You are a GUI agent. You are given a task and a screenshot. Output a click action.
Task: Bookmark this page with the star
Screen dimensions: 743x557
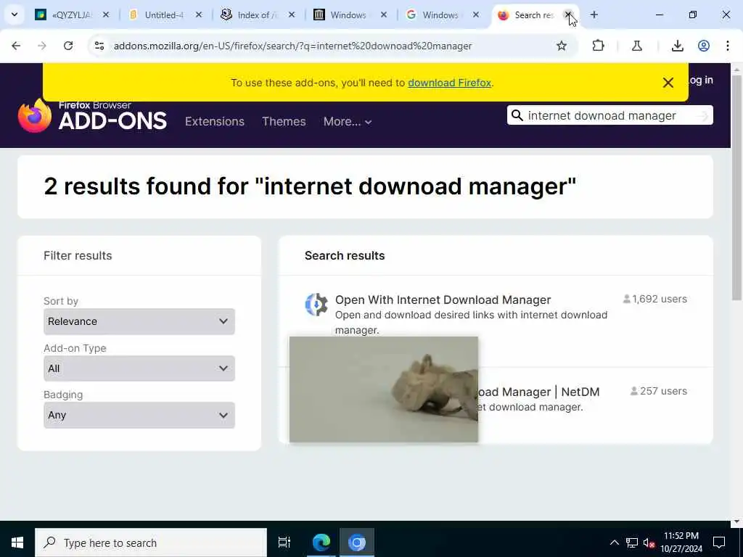(562, 46)
